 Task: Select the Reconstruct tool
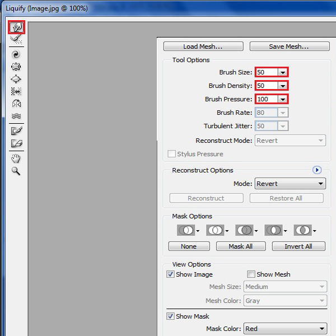coord(16,39)
